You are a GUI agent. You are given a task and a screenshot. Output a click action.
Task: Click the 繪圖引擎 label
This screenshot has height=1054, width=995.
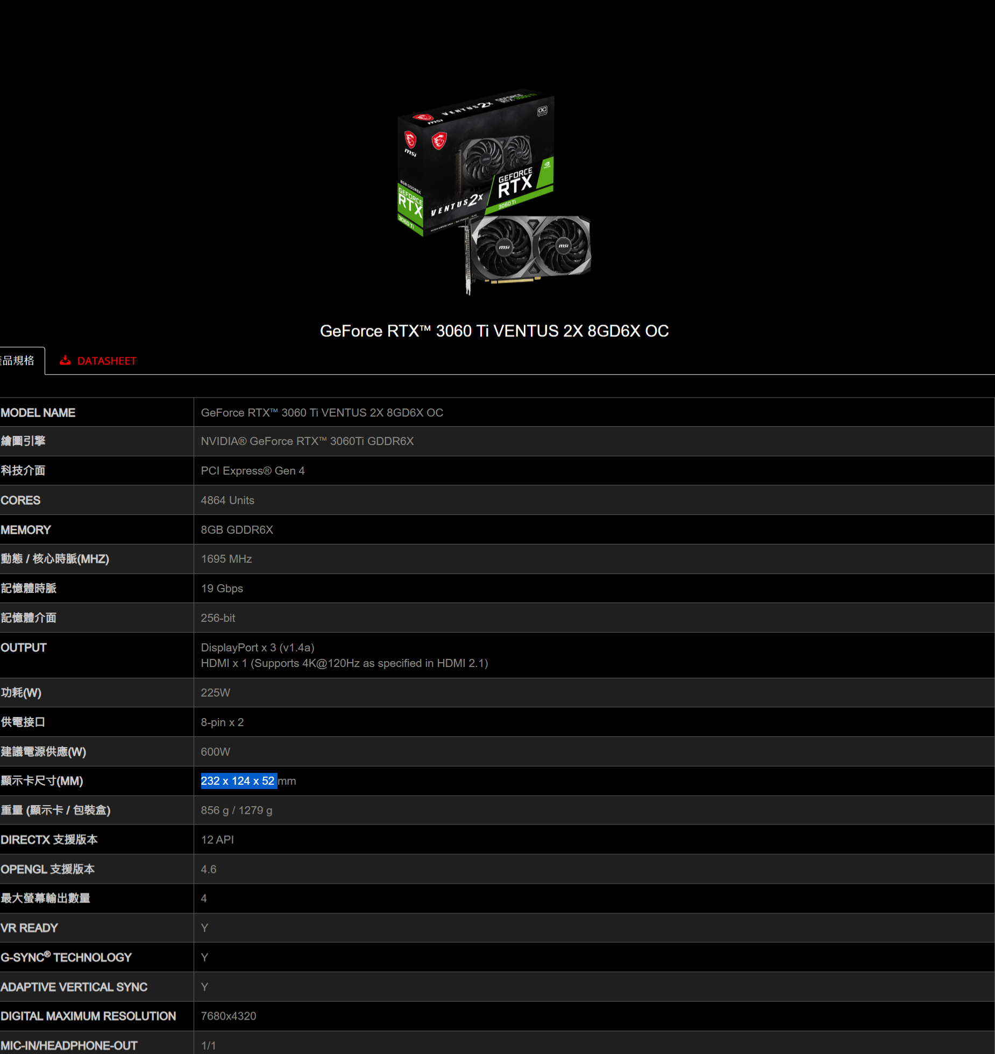pyautogui.click(x=23, y=441)
